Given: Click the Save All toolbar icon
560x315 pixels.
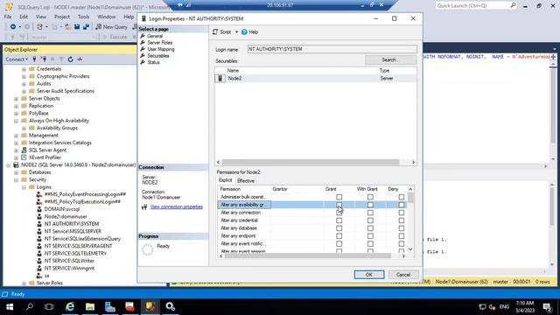Looking at the screenshot, I should (86, 27).
